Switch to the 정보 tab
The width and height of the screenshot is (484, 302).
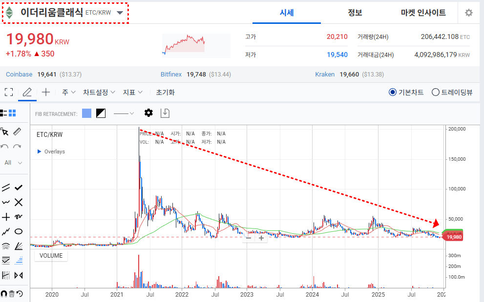(355, 13)
